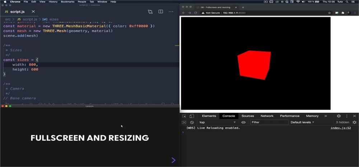Open the History menu
This screenshot has width=359, height=167.
pyautogui.click(x=53, y=1)
